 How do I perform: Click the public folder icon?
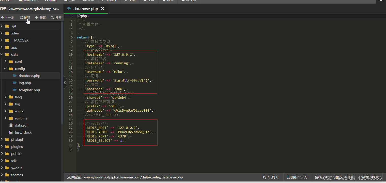pos(7,154)
